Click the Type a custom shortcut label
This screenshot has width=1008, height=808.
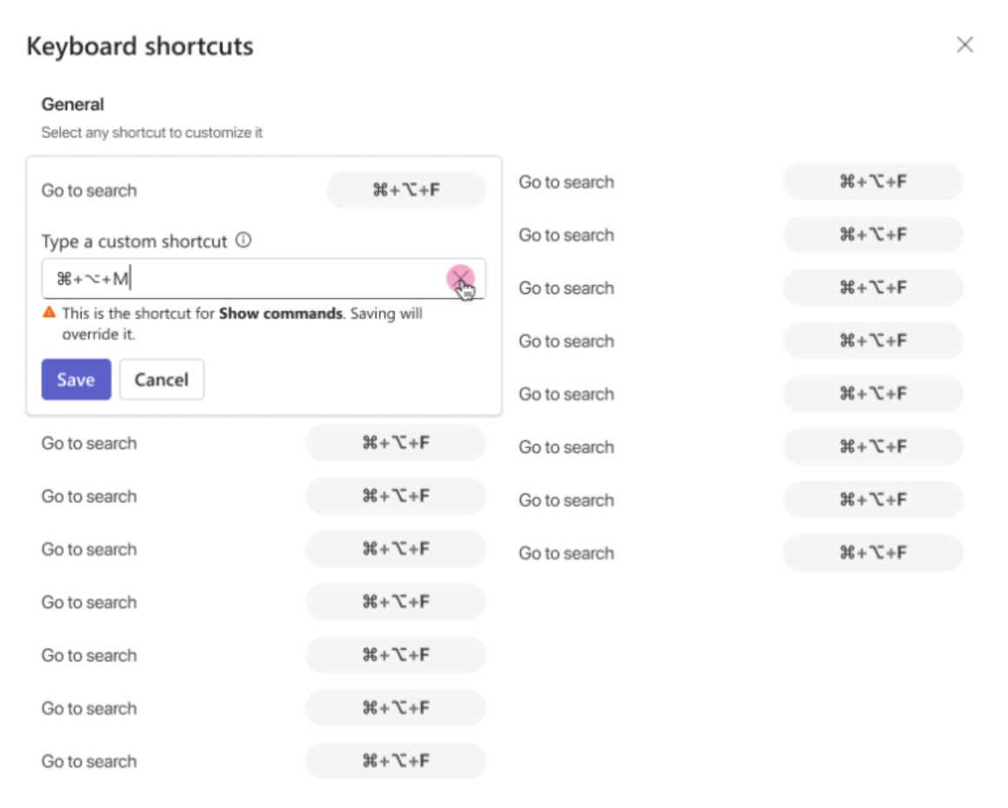[134, 242]
